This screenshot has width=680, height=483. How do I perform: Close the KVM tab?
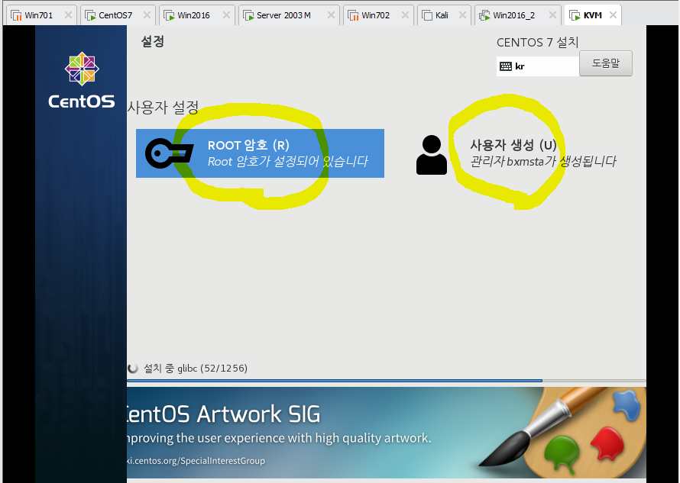tap(613, 15)
